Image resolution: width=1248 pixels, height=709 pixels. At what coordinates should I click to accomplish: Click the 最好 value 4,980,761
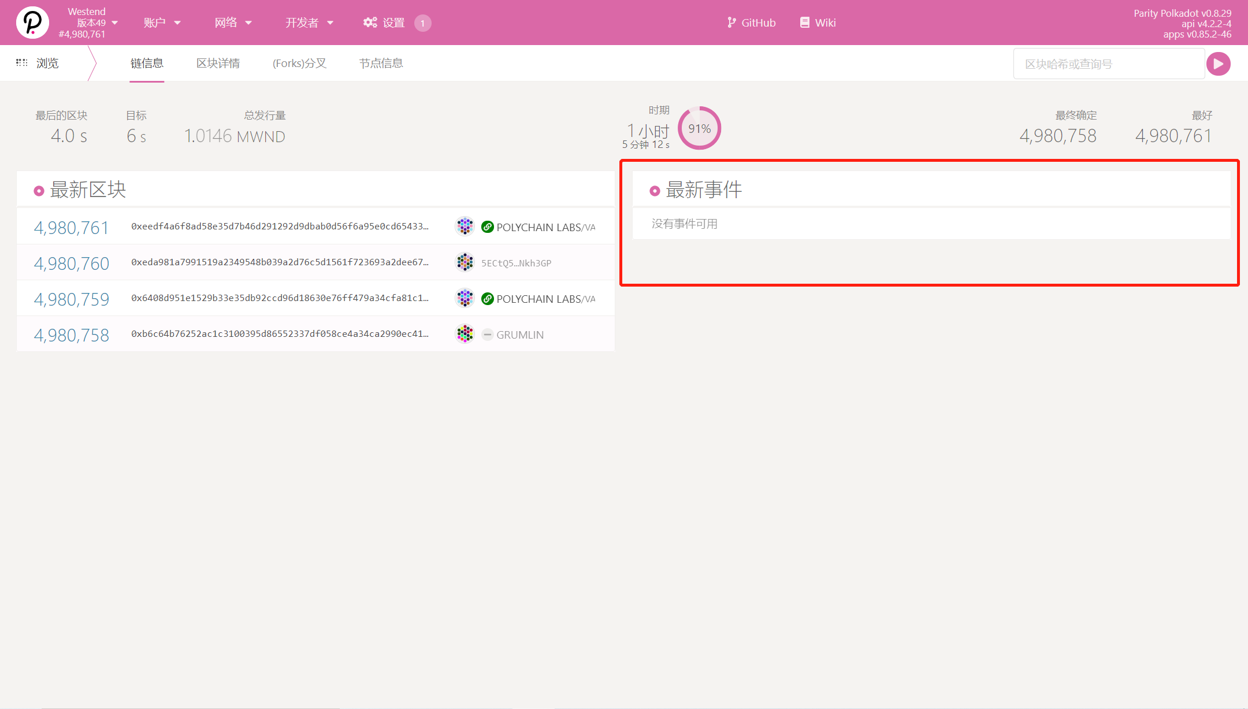(1173, 136)
